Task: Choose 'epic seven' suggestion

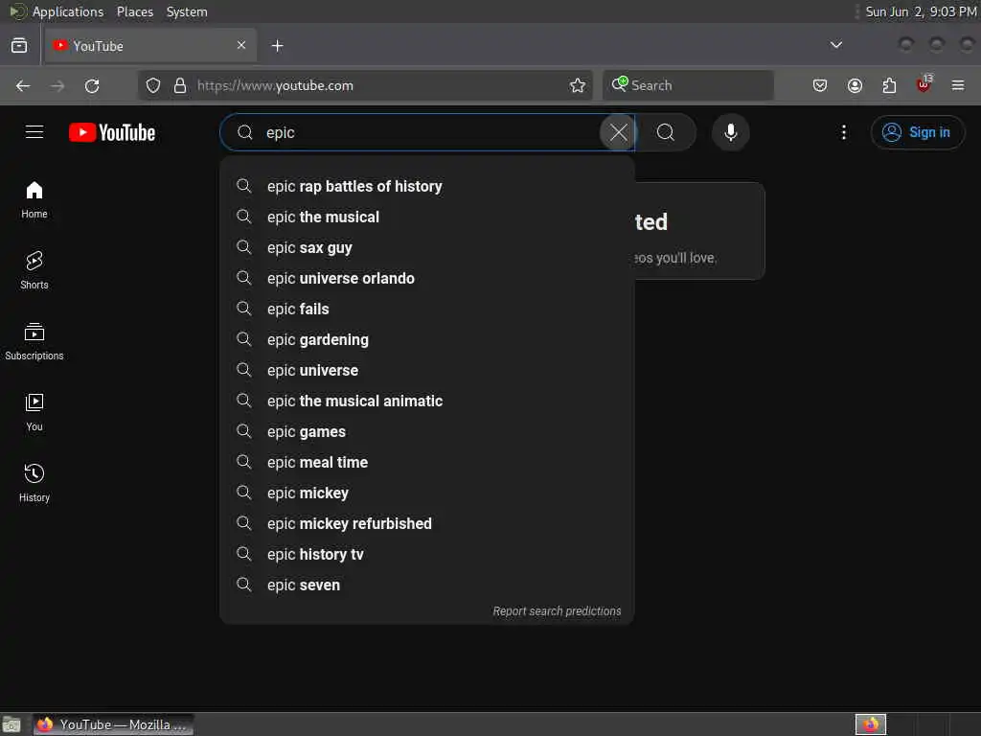Action: pos(426,586)
